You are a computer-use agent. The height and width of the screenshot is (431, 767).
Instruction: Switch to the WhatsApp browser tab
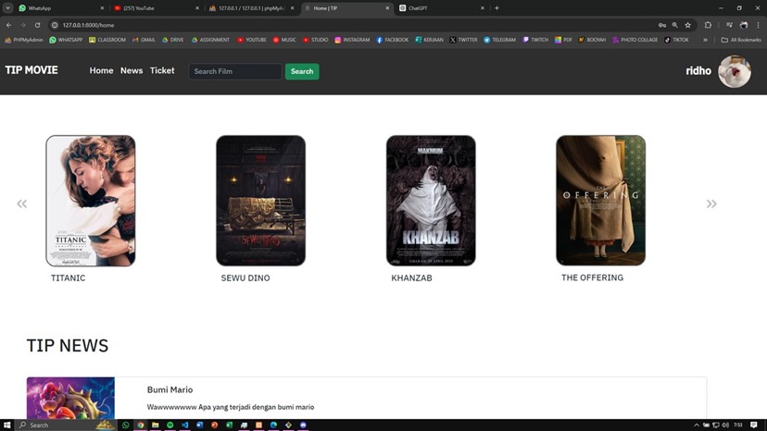pyautogui.click(x=40, y=7)
